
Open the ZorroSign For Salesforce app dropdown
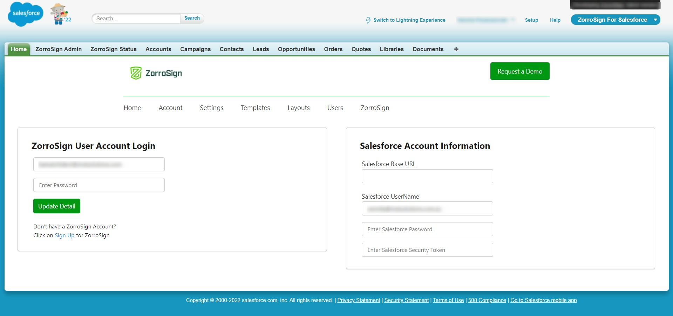point(616,20)
